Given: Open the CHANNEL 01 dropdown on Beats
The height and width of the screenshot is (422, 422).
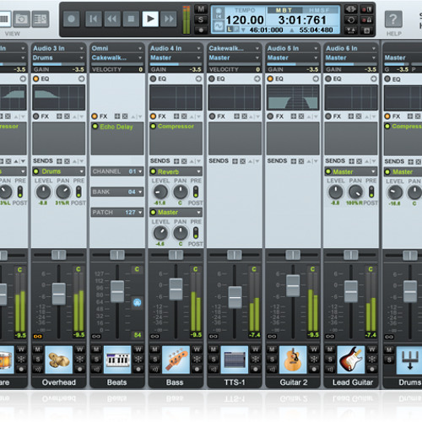Looking at the screenshot, I should pos(117,171).
